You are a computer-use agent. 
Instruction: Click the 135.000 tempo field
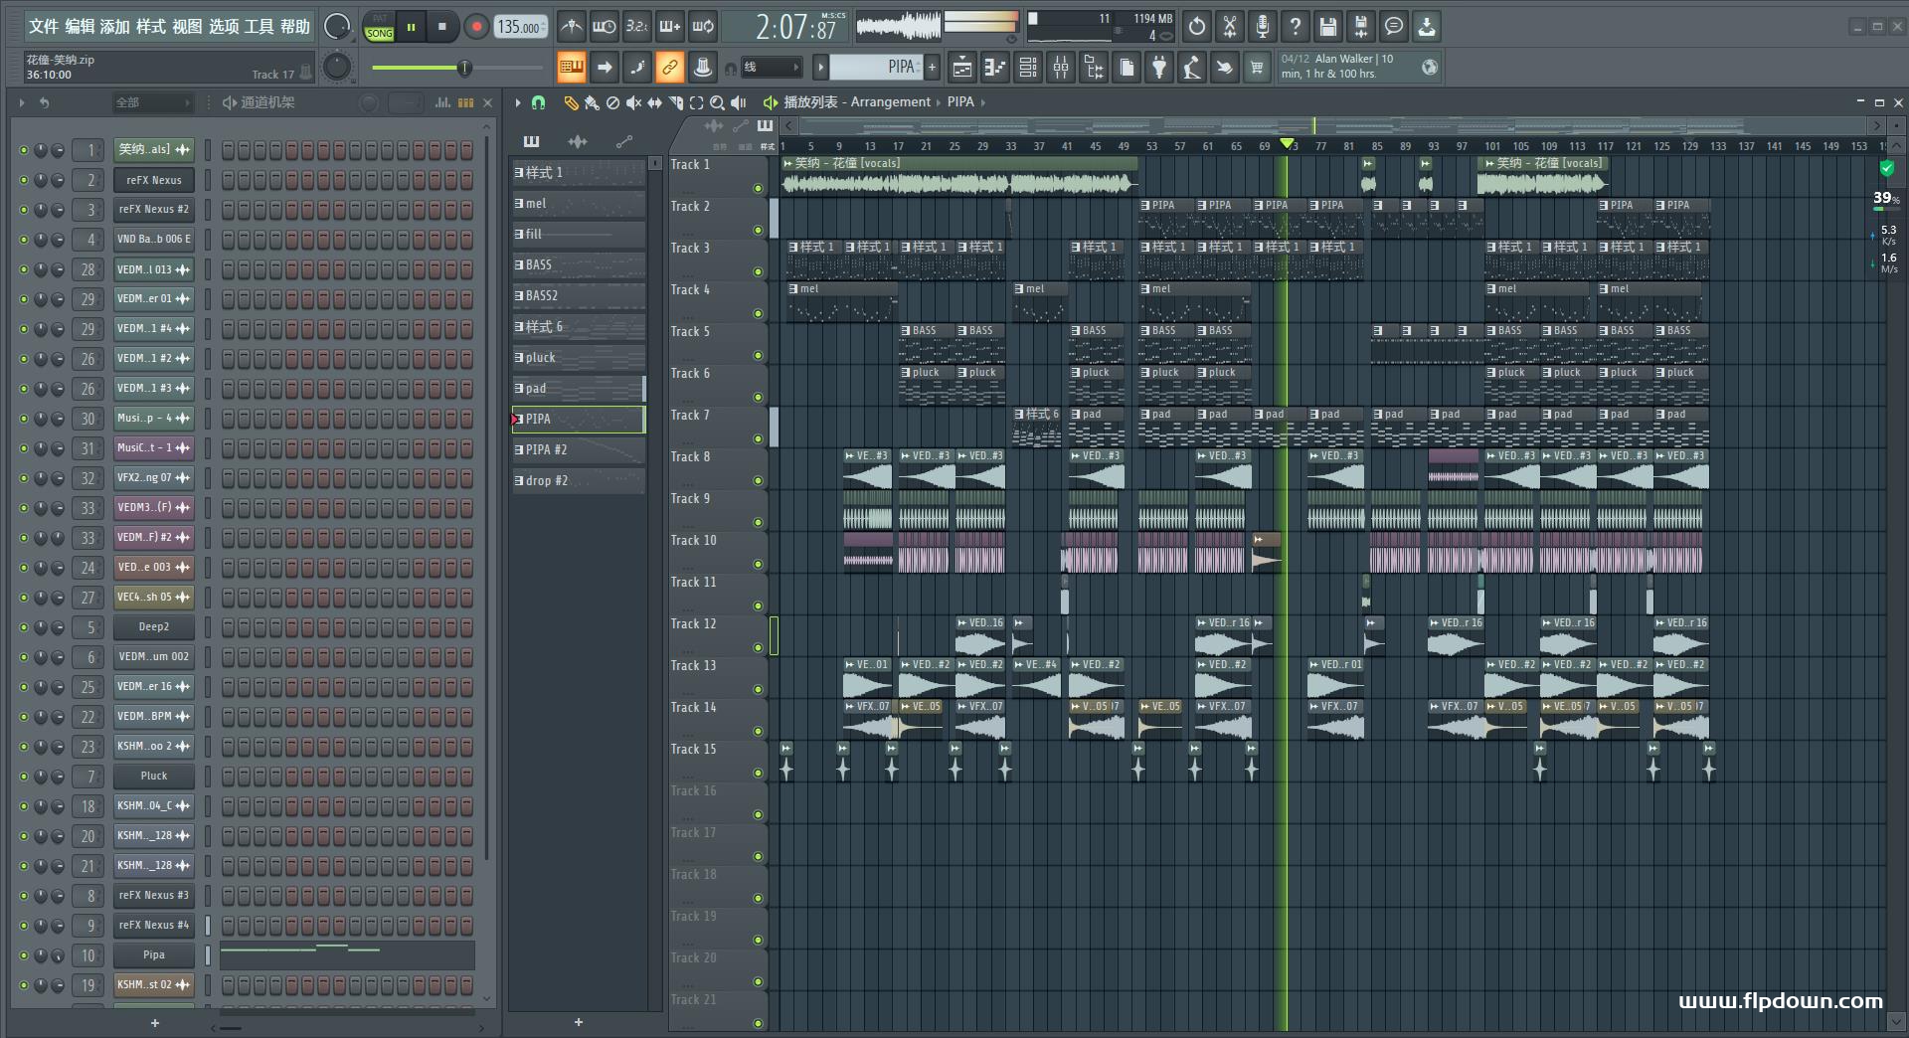tap(521, 27)
